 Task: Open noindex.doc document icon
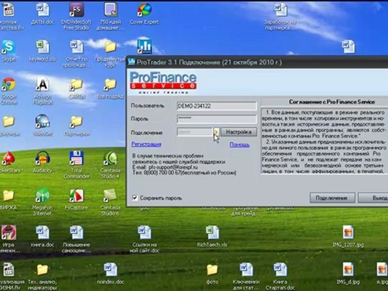pos(110,270)
